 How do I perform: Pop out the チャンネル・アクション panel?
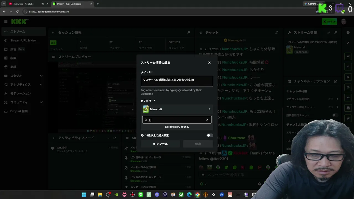click(335, 81)
